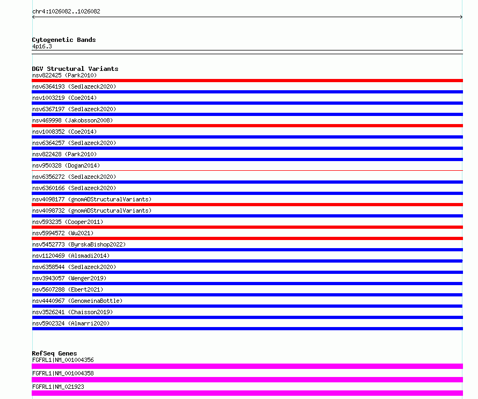This screenshot has width=478, height=399.
Task: Open variant nsv3943057 (Wenger2019) label
Action: tap(69, 278)
